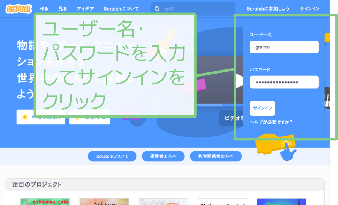Screen dimensions: 338x205
Task: Open Scratchについて in top navigation
Action: (121, 9)
